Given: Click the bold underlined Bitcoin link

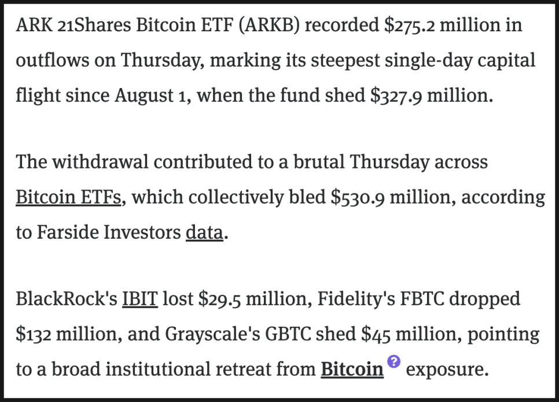Looking at the screenshot, I should (352, 369).
